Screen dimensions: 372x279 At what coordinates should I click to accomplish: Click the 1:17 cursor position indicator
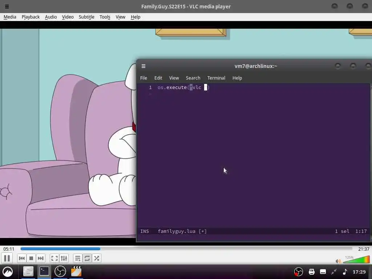(x=361, y=231)
